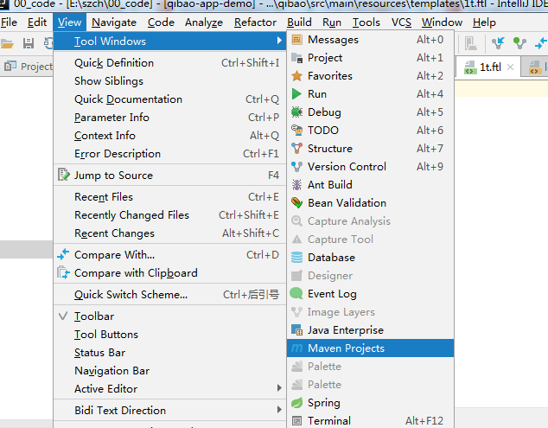Open the Run menu in menu bar
This screenshot has width=548, height=428.
tap(332, 22)
